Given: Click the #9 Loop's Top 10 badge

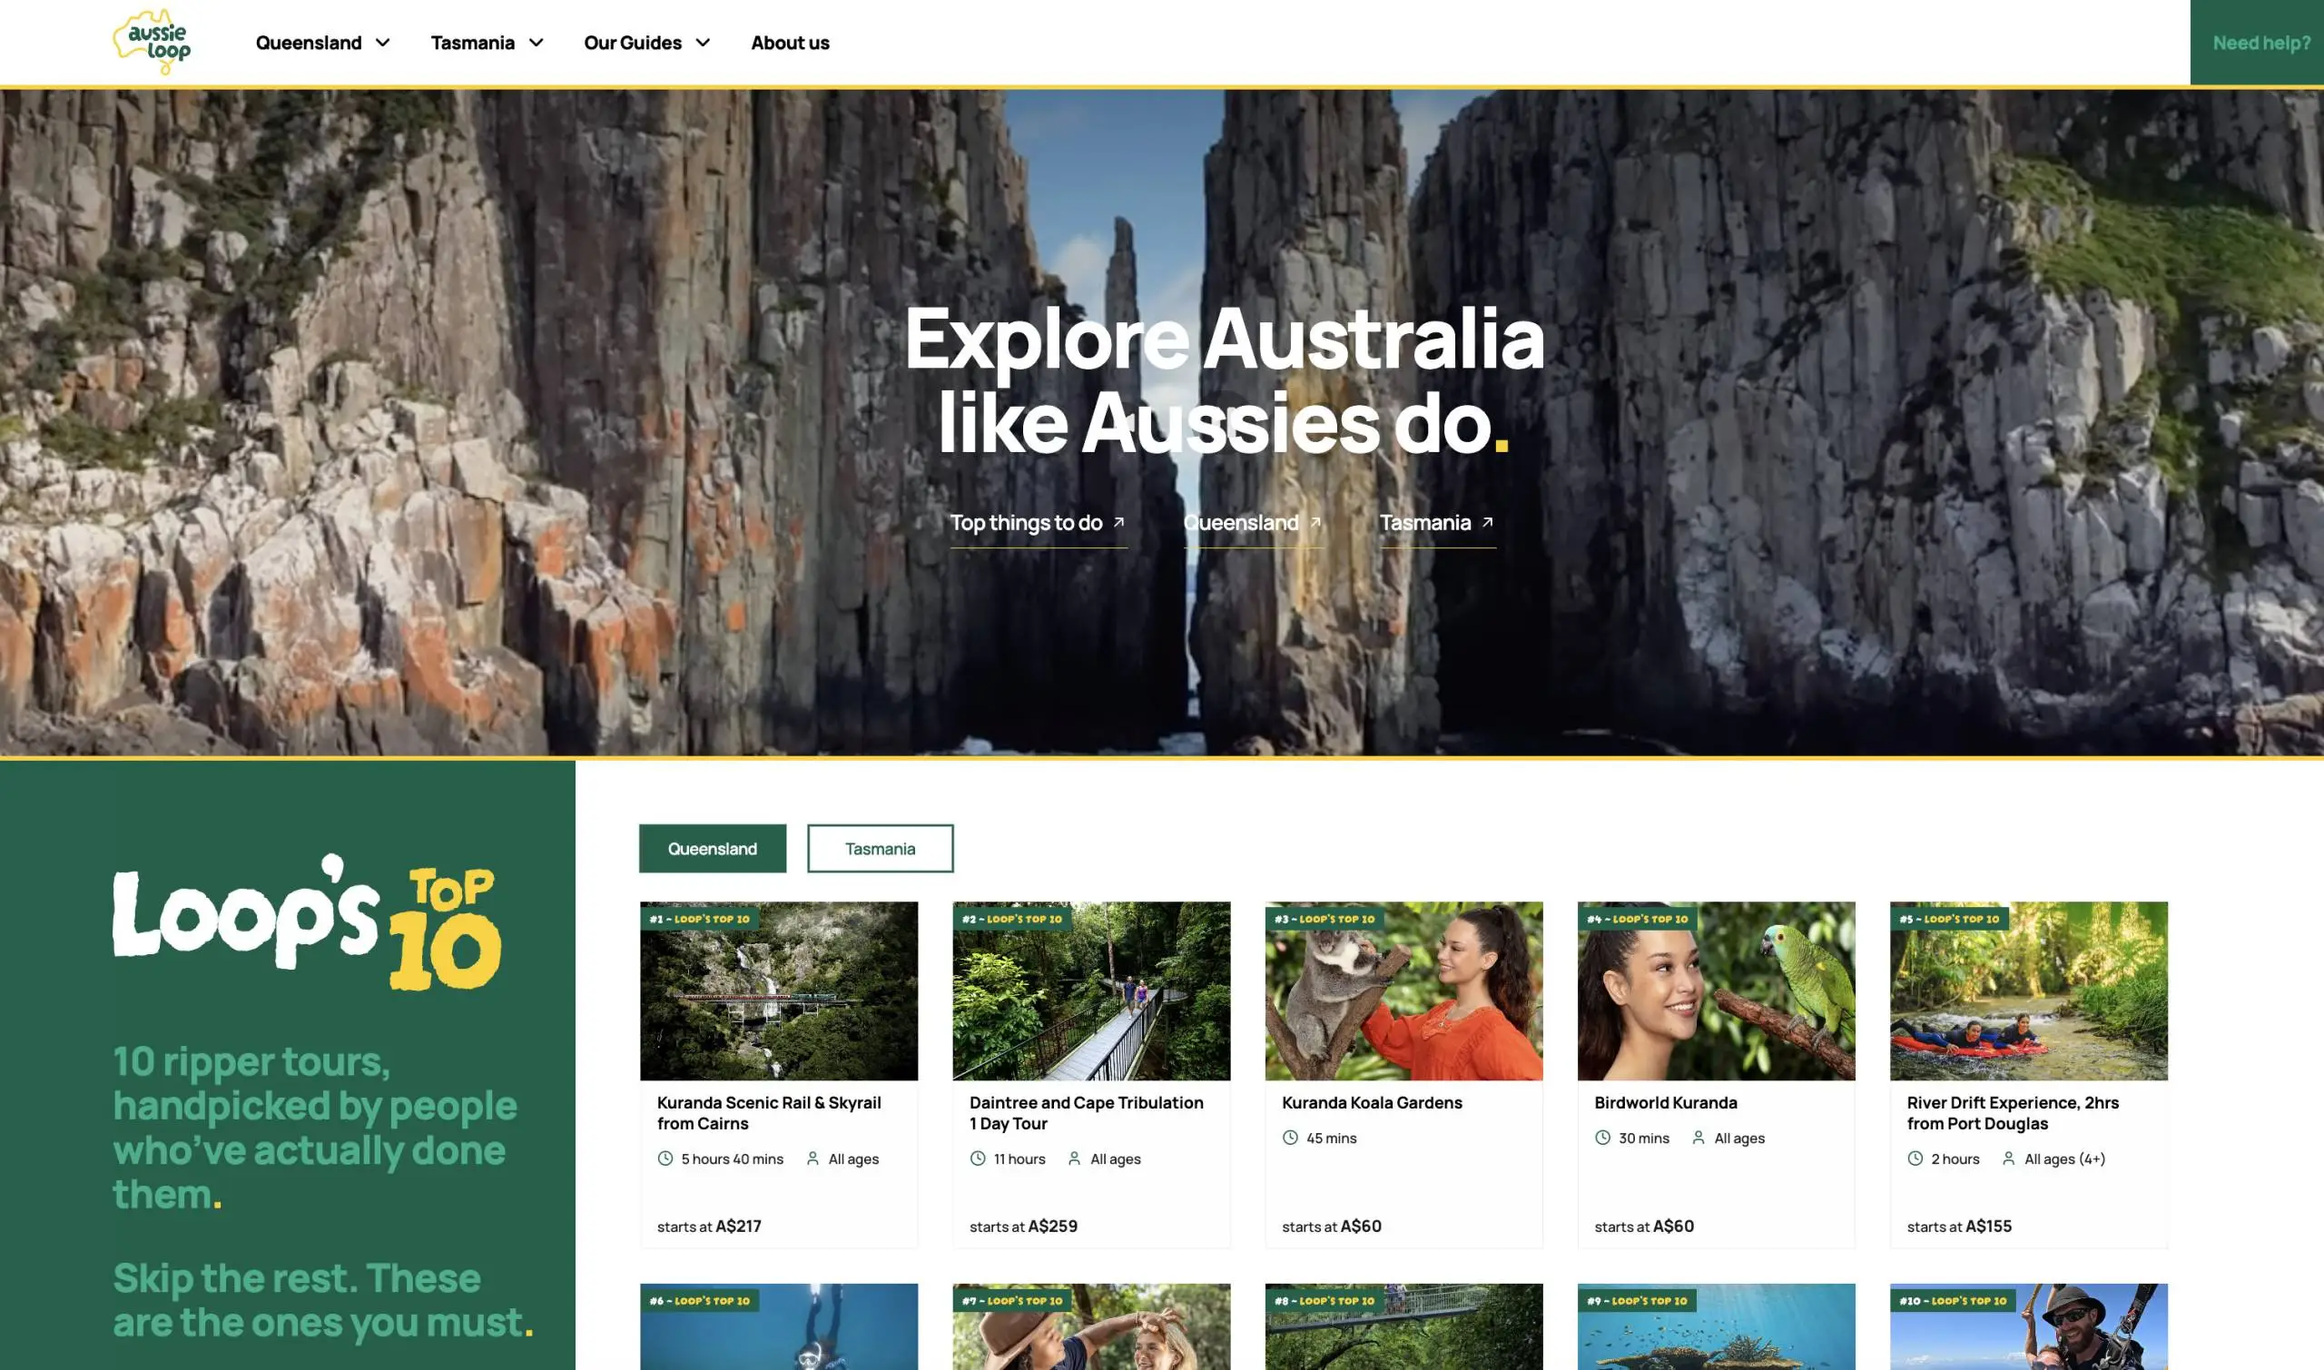Looking at the screenshot, I should click(1638, 1301).
